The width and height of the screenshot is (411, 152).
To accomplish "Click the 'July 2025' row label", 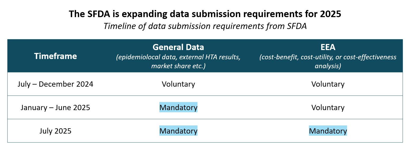I will [x=56, y=131].
